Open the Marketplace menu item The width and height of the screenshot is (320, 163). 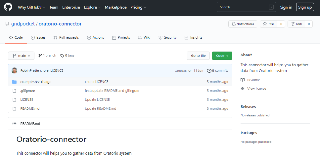click(116, 7)
